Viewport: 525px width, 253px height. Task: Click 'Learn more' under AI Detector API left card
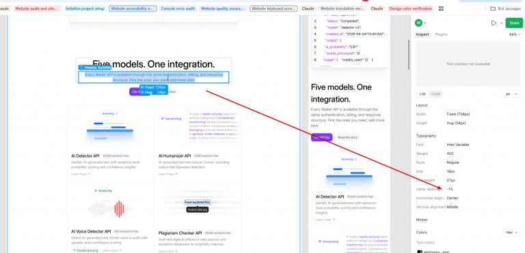tap(81, 174)
